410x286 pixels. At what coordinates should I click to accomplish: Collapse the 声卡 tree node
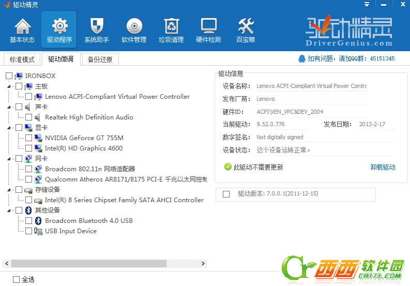pyautogui.click(x=9, y=107)
